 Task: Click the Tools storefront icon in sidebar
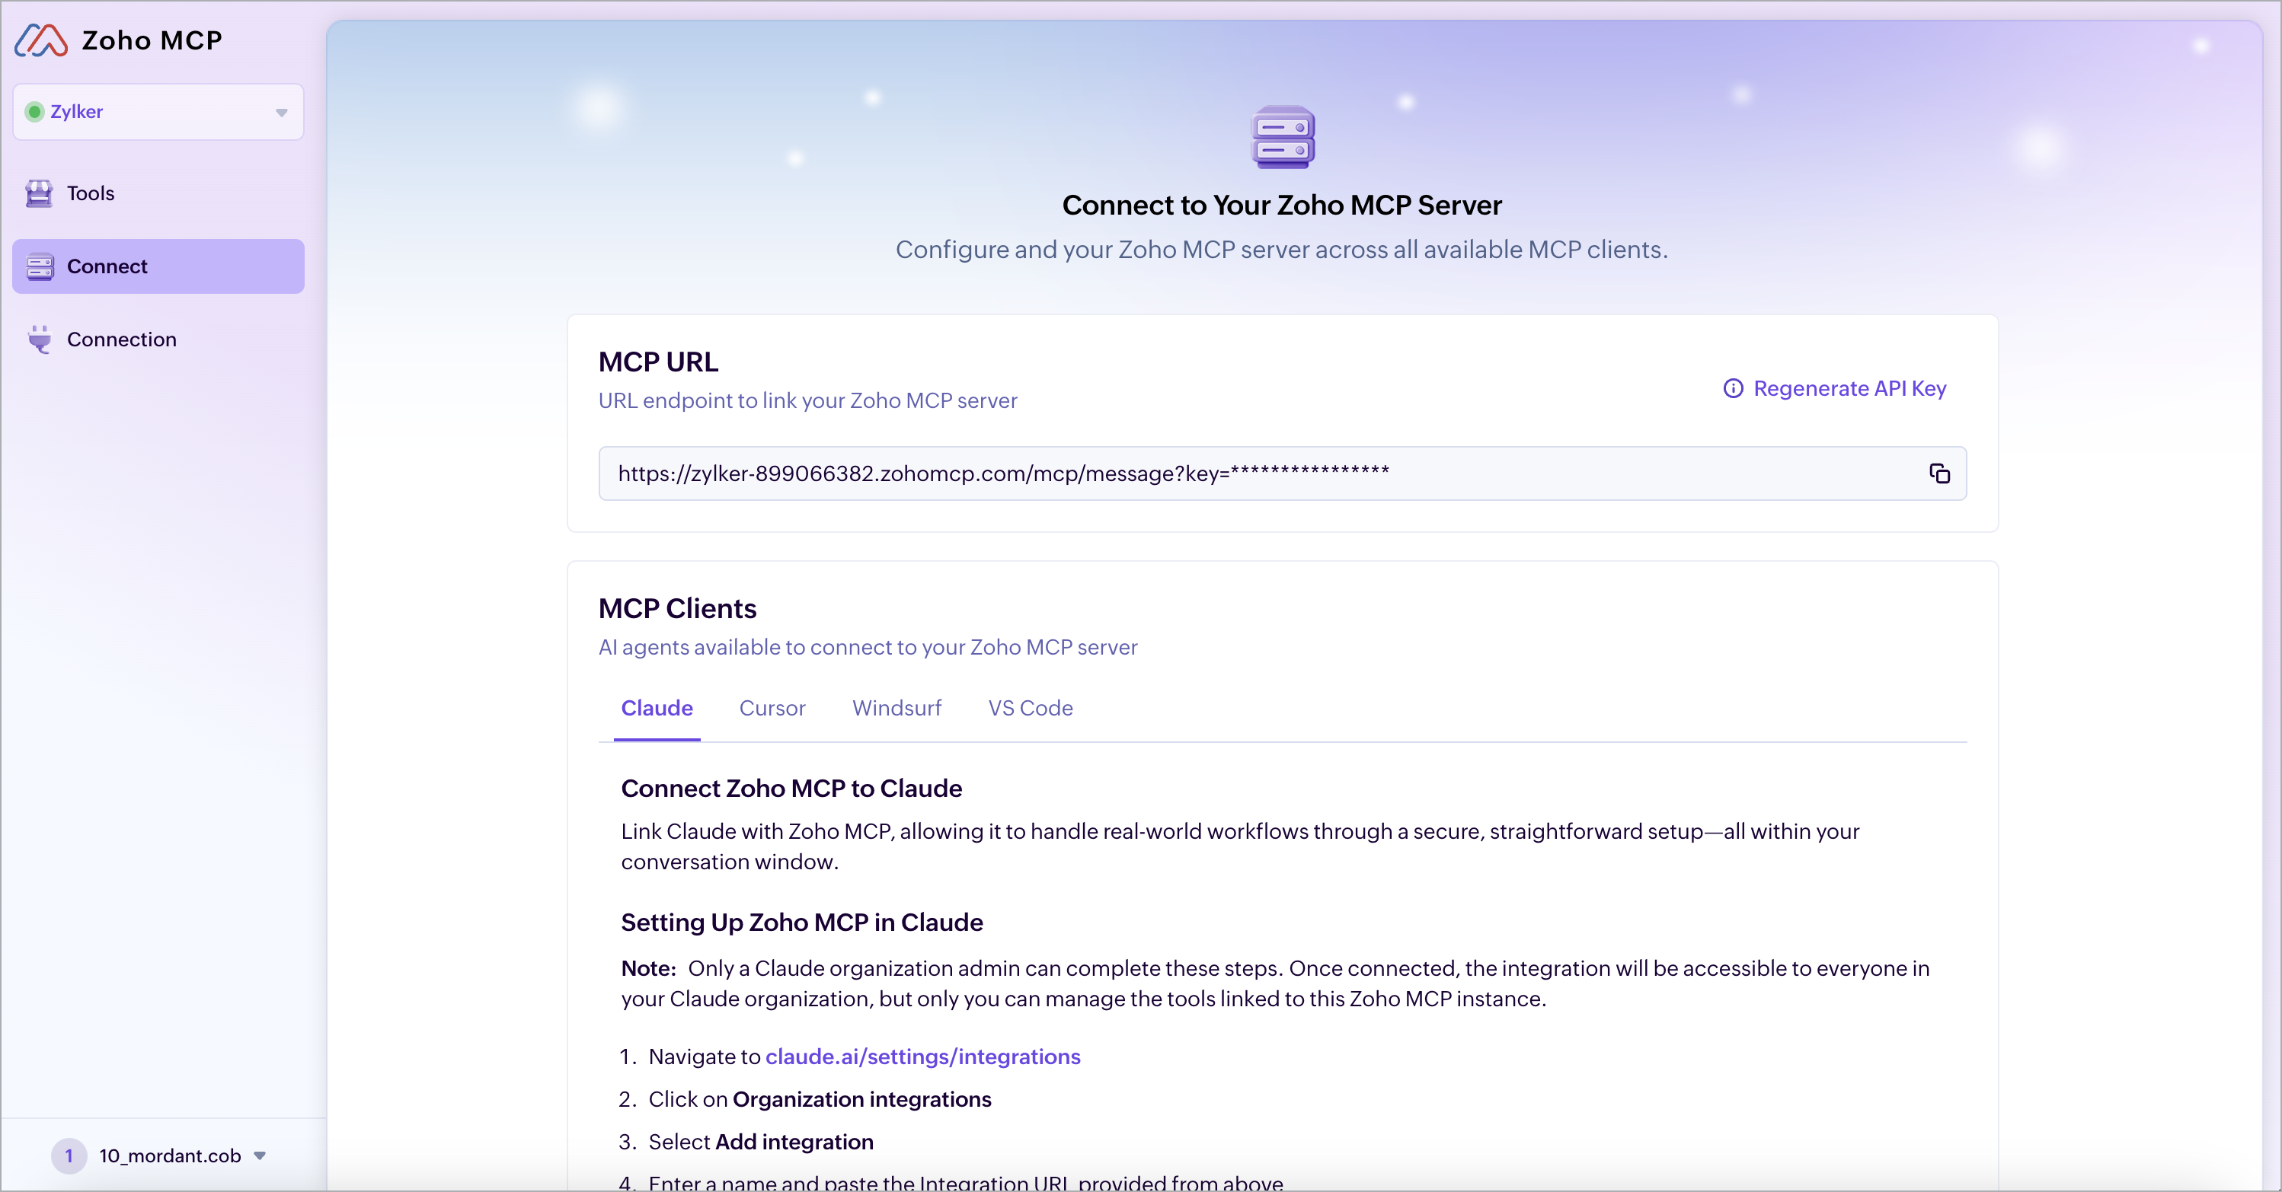click(x=39, y=193)
